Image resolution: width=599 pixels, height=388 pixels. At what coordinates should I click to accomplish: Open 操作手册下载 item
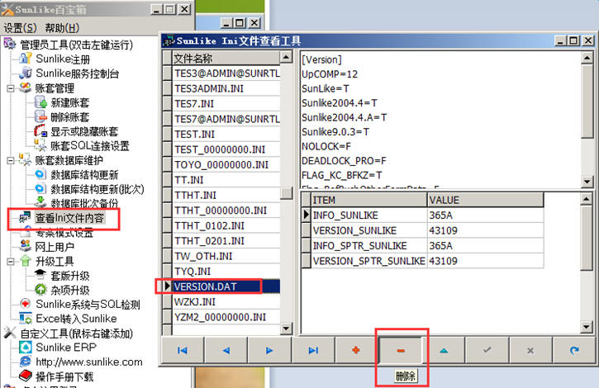(64, 376)
